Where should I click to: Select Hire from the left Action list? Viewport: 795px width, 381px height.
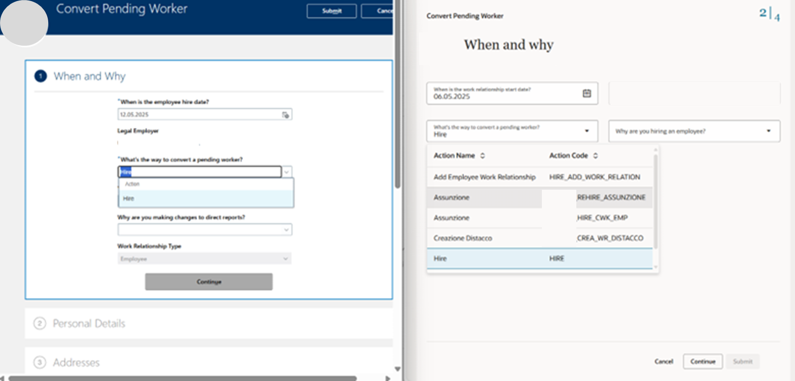206,198
